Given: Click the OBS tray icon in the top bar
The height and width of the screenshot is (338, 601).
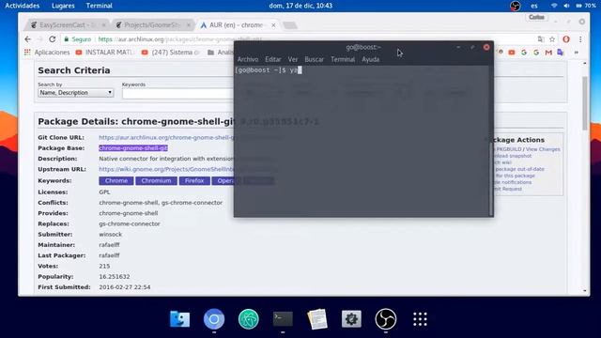Looking at the screenshot, I should [x=516, y=6].
